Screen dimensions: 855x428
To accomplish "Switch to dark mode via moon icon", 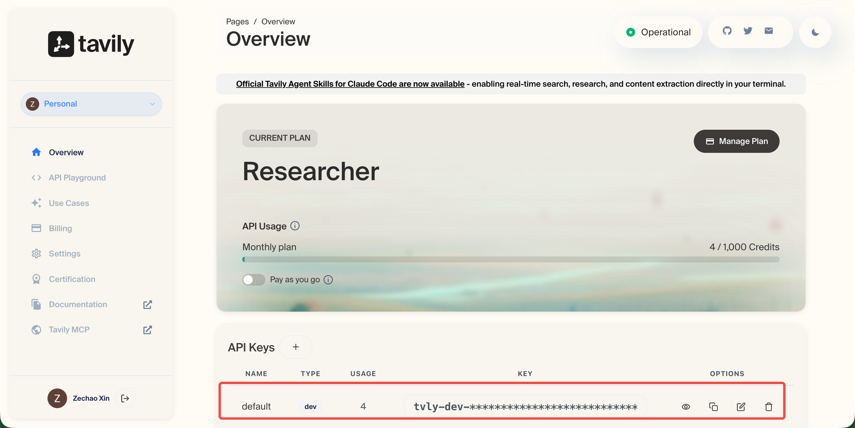I will pos(815,32).
